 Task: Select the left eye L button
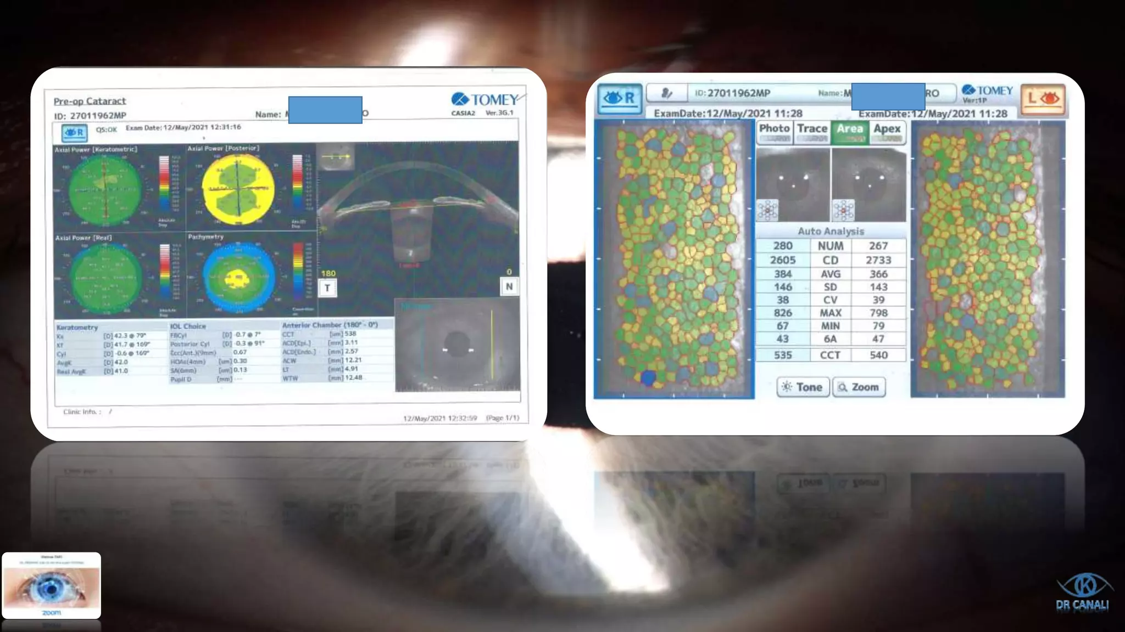pyautogui.click(x=1042, y=99)
